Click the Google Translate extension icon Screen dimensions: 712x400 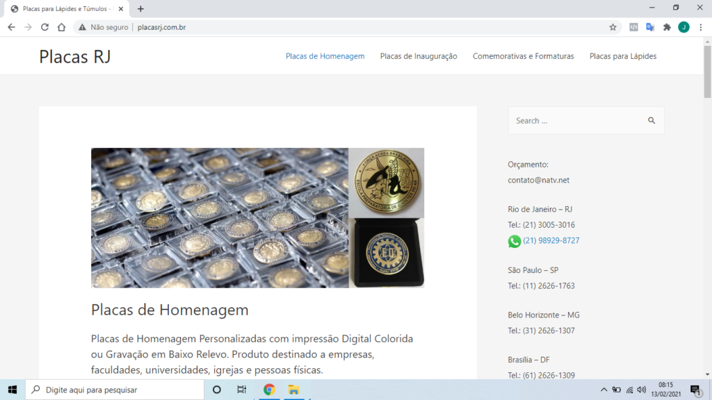650,27
